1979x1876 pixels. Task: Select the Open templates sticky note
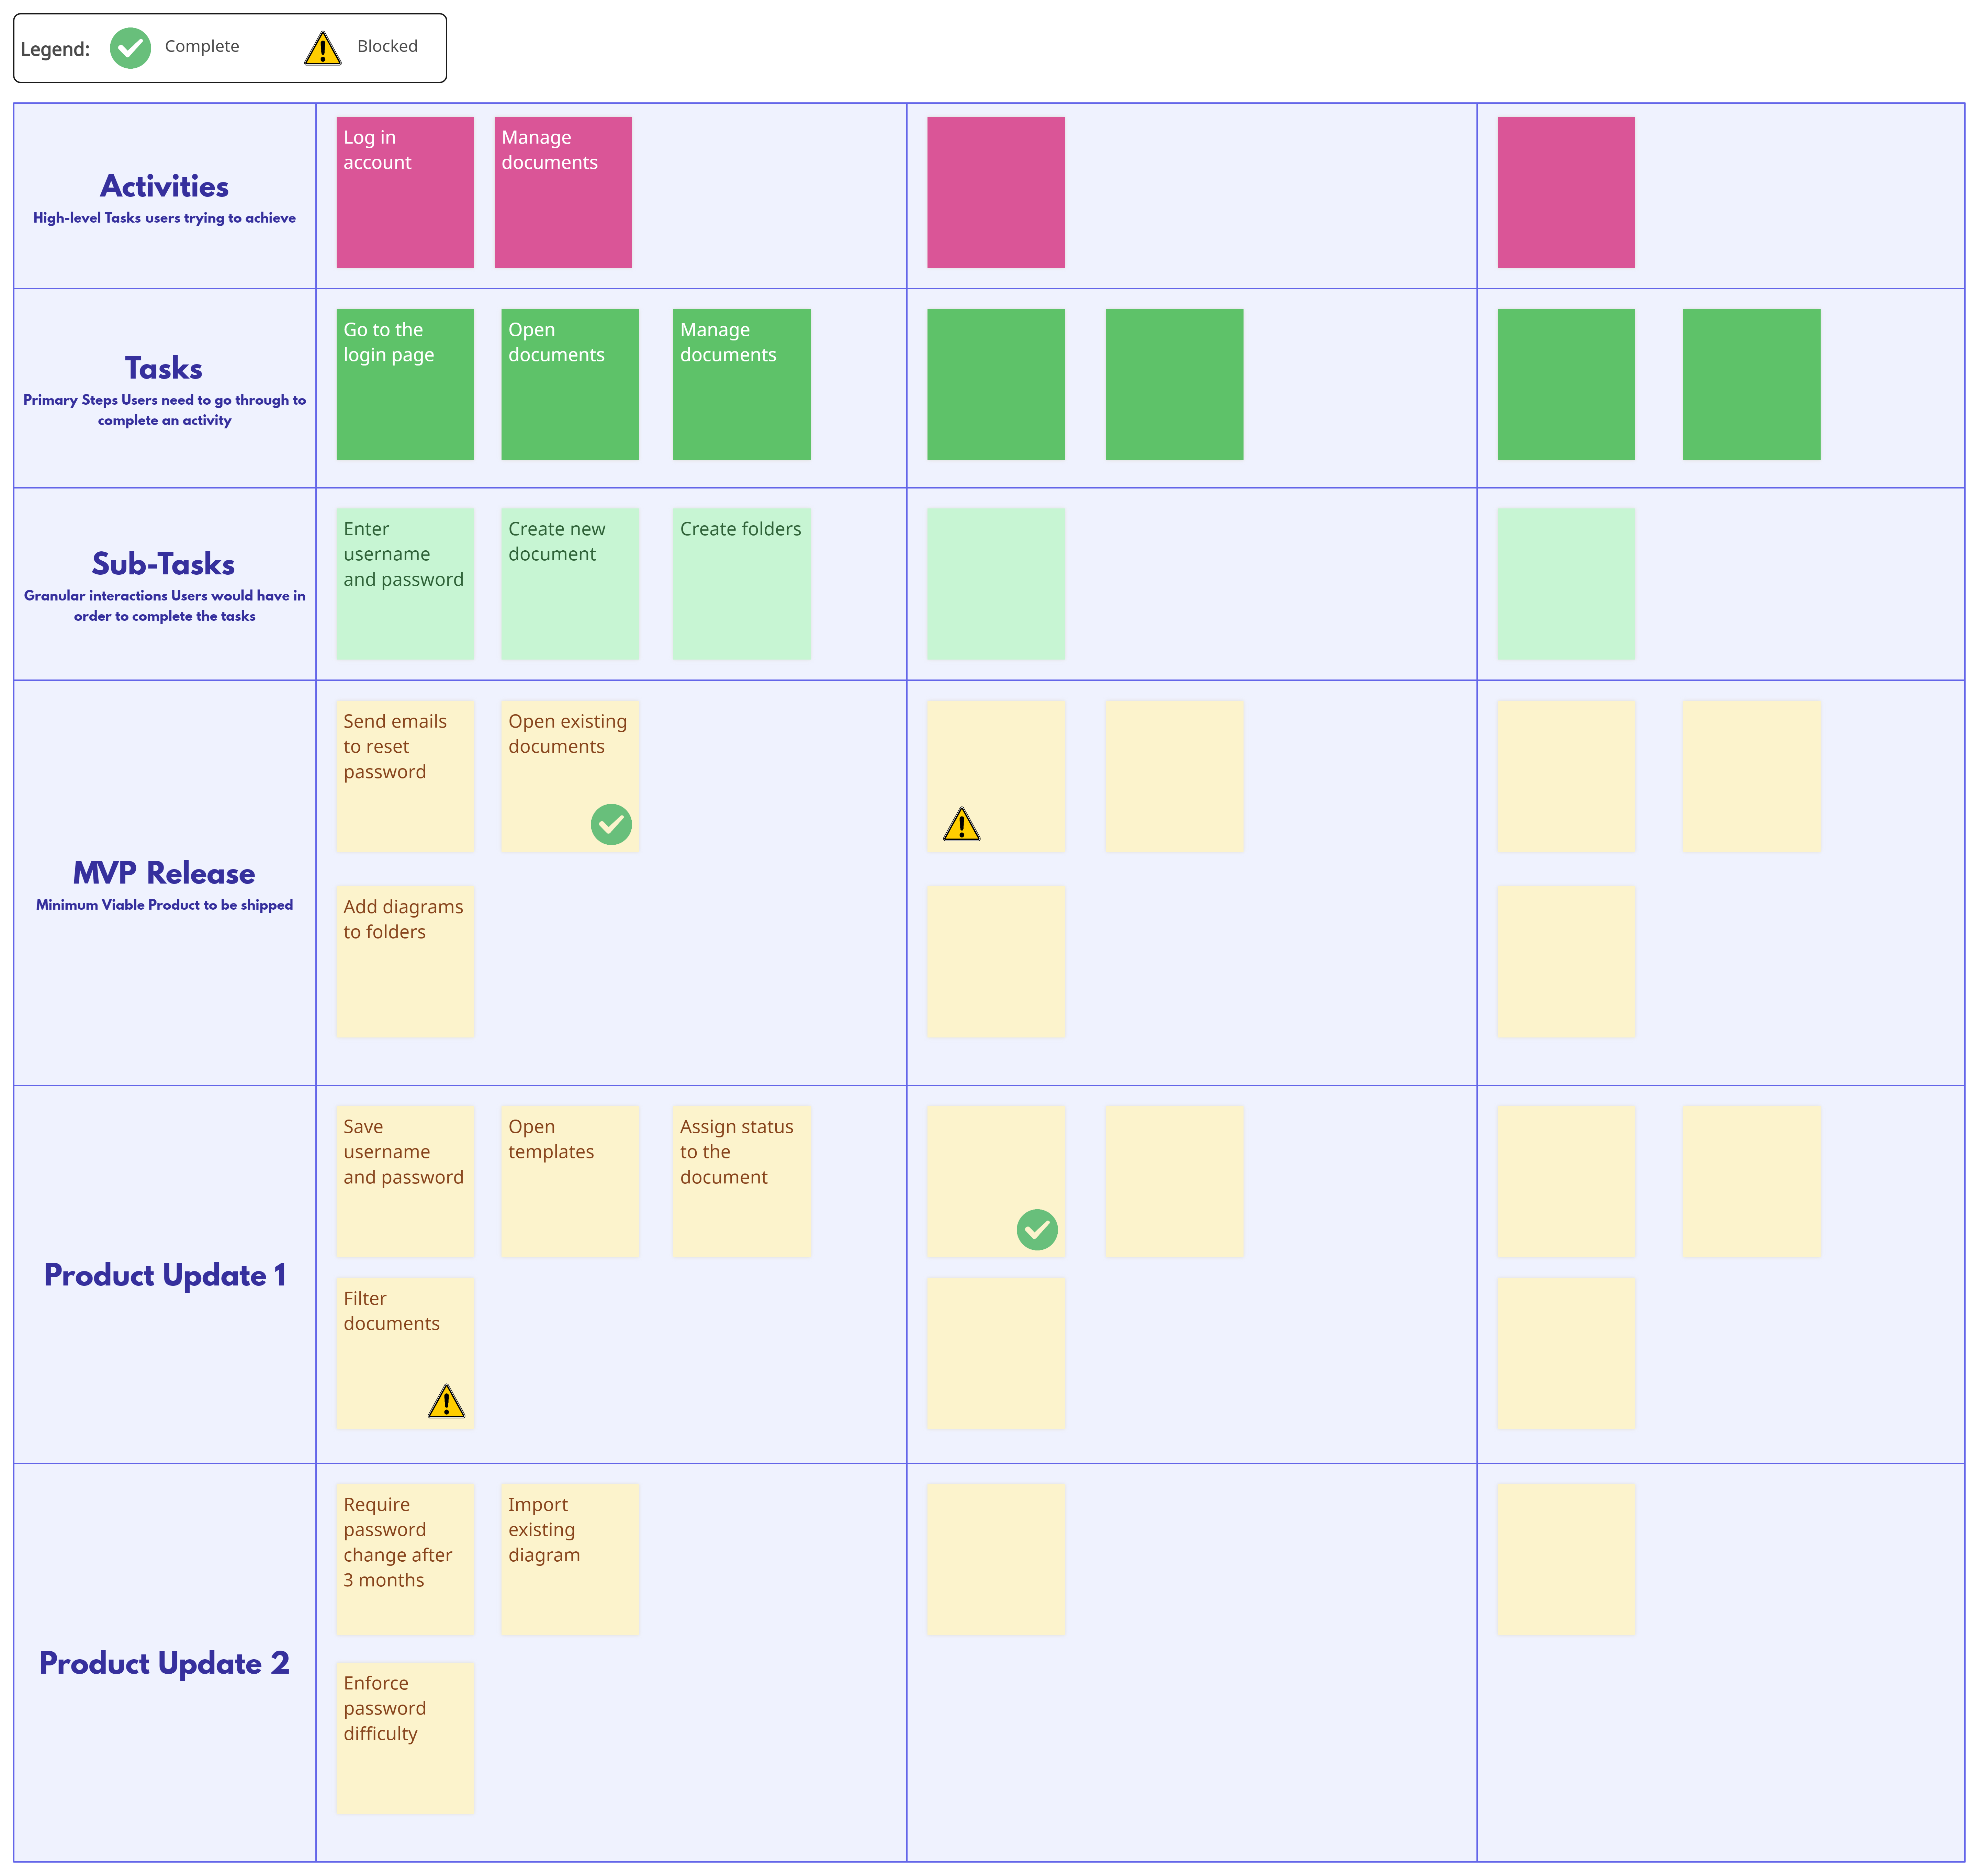(x=570, y=1181)
